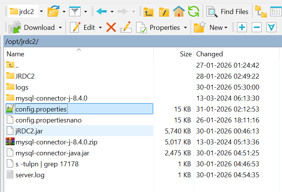The width and height of the screenshot is (282, 192).
Task: Click the 13-03-2024 05:13:36 date cell
Action: point(228,142)
